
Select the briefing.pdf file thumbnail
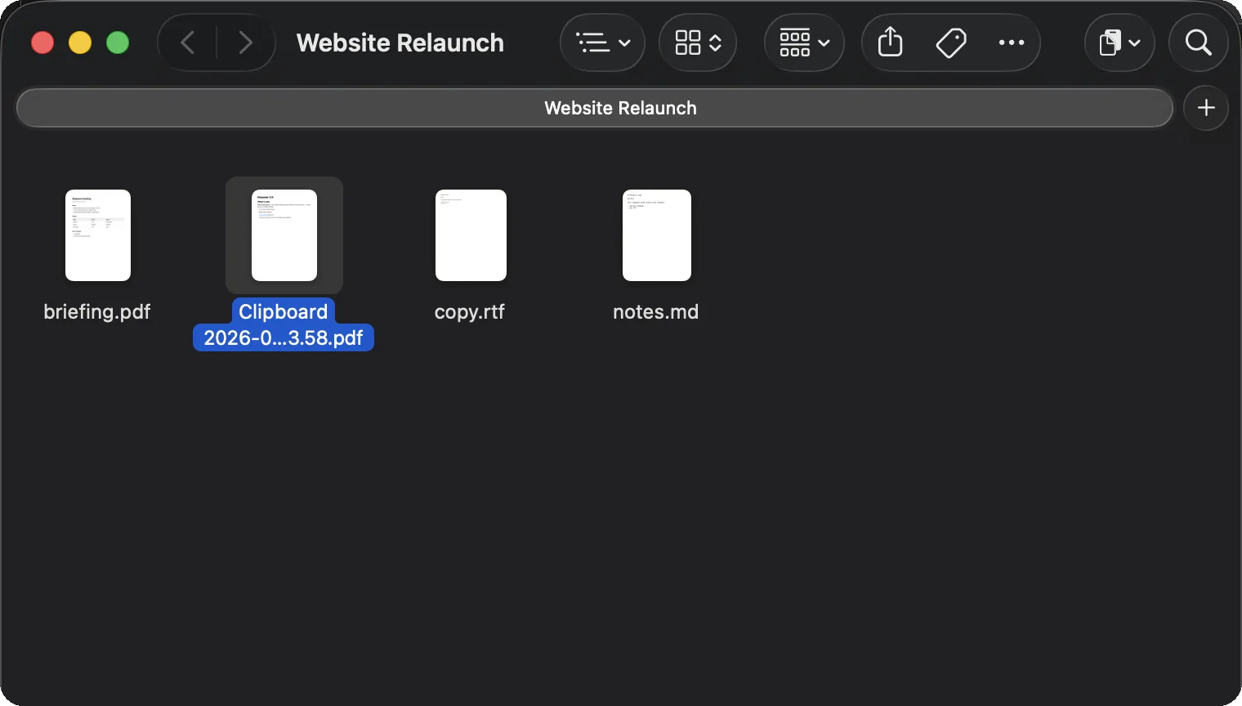(98, 235)
